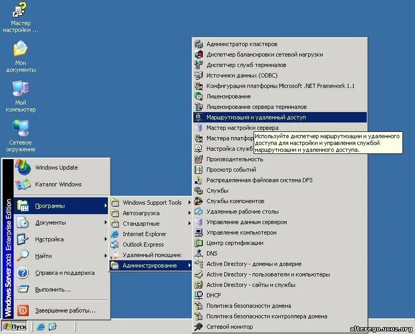Open Автозагрузка programs folder

(150, 213)
